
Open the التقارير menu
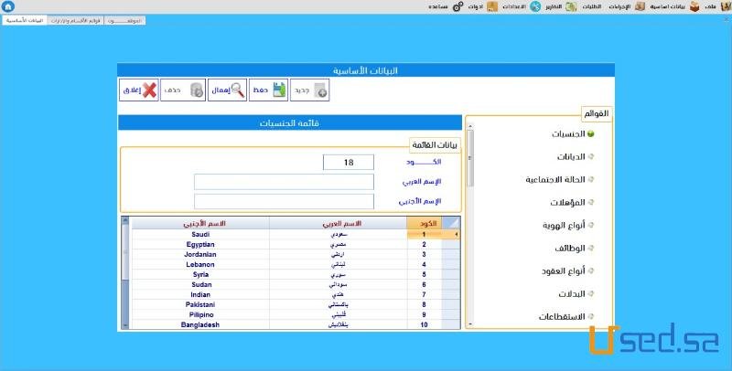click(x=554, y=6)
